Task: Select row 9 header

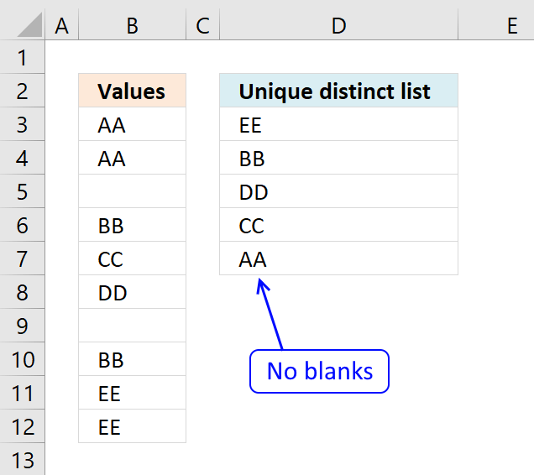Action: pos(23,326)
